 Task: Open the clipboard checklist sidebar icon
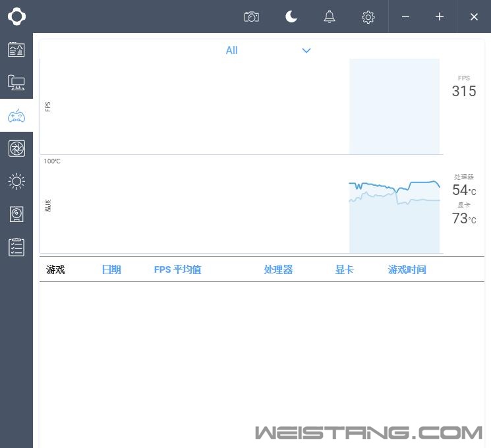(16, 247)
